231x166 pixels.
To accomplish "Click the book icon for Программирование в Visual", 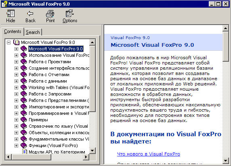I will point(24,113).
